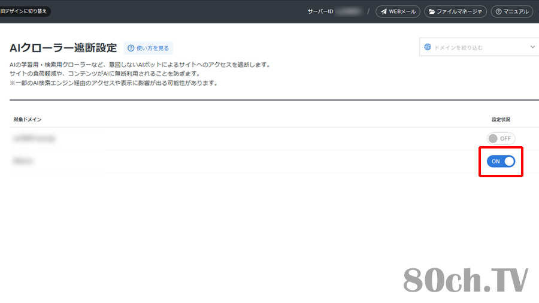
Task: Open the 使い方を見る help link
Action: [x=148, y=48]
